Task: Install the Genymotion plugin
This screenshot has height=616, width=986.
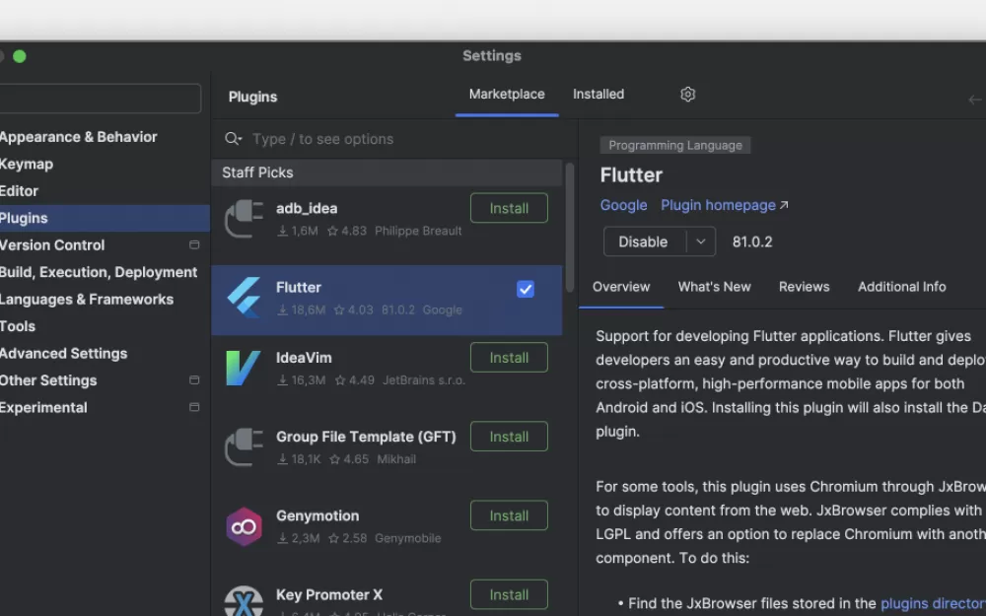Action: coord(509,516)
